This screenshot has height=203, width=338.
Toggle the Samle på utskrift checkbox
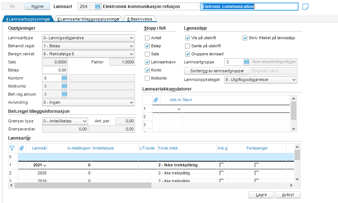[188, 46]
